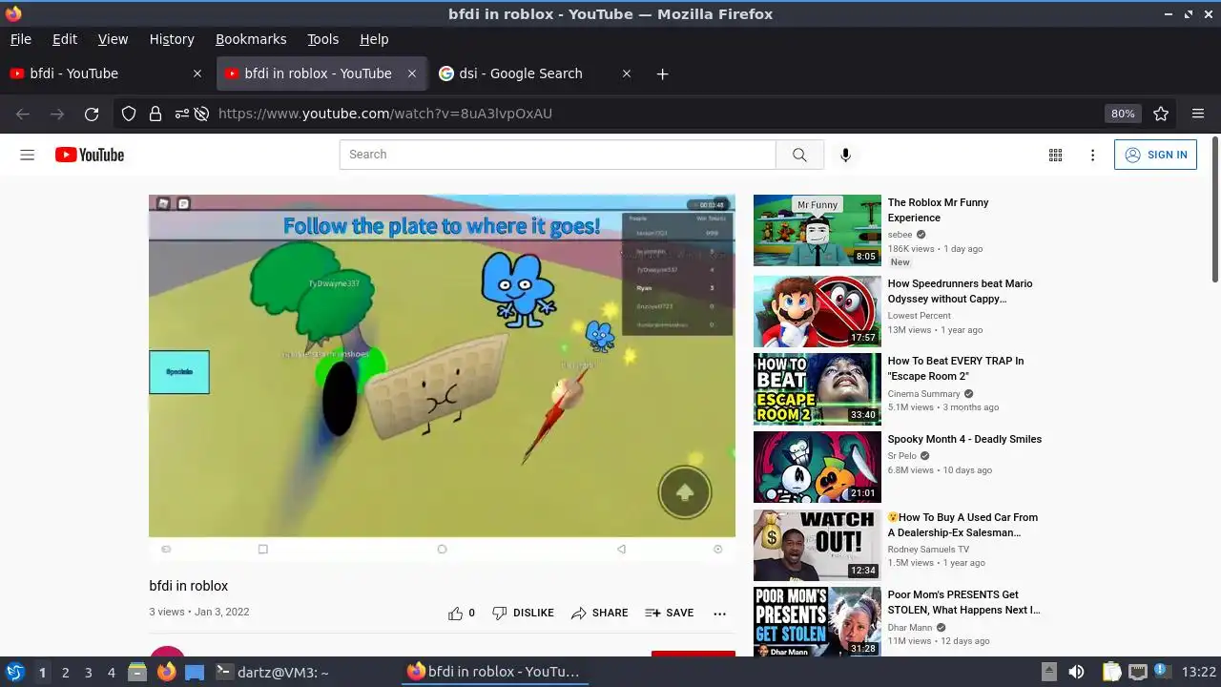
Task: Open the Escape Room 2 video thumbnail
Action: pyautogui.click(x=817, y=389)
